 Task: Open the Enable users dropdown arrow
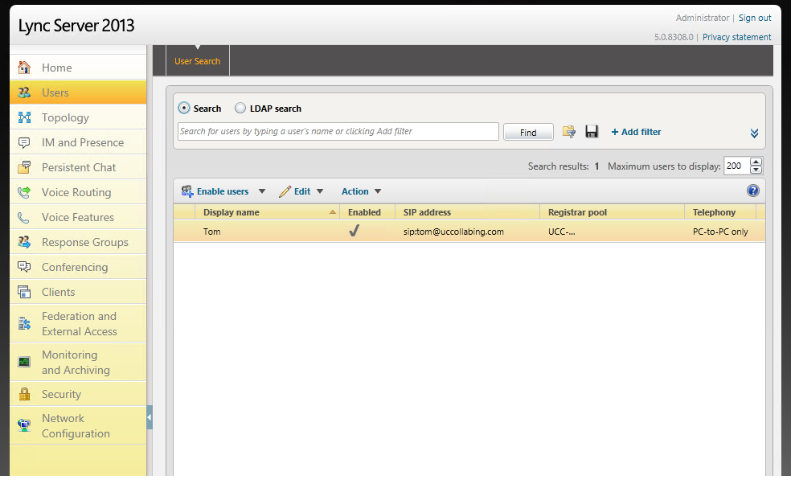pyautogui.click(x=262, y=191)
